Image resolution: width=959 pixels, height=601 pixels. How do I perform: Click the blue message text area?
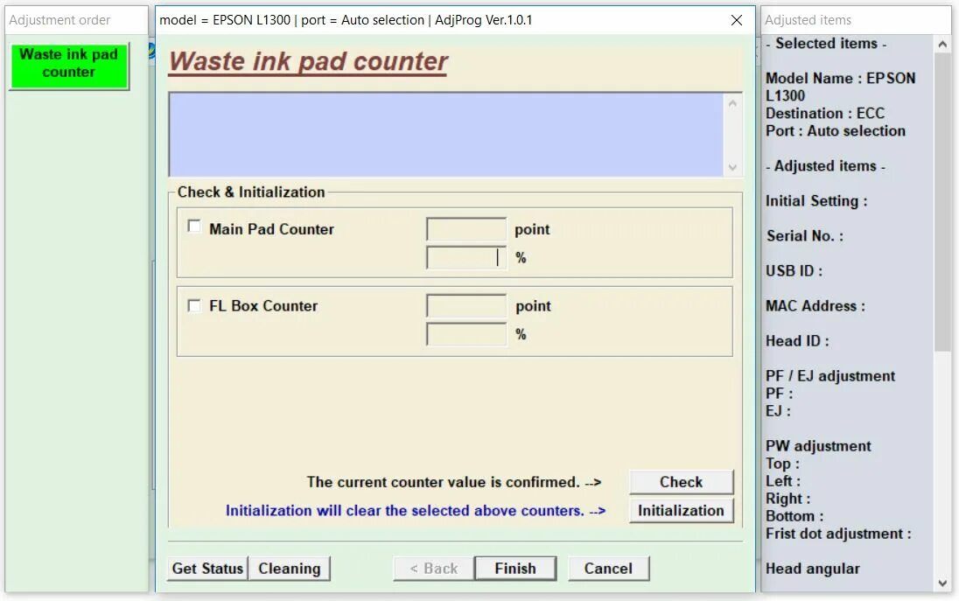[446, 135]
